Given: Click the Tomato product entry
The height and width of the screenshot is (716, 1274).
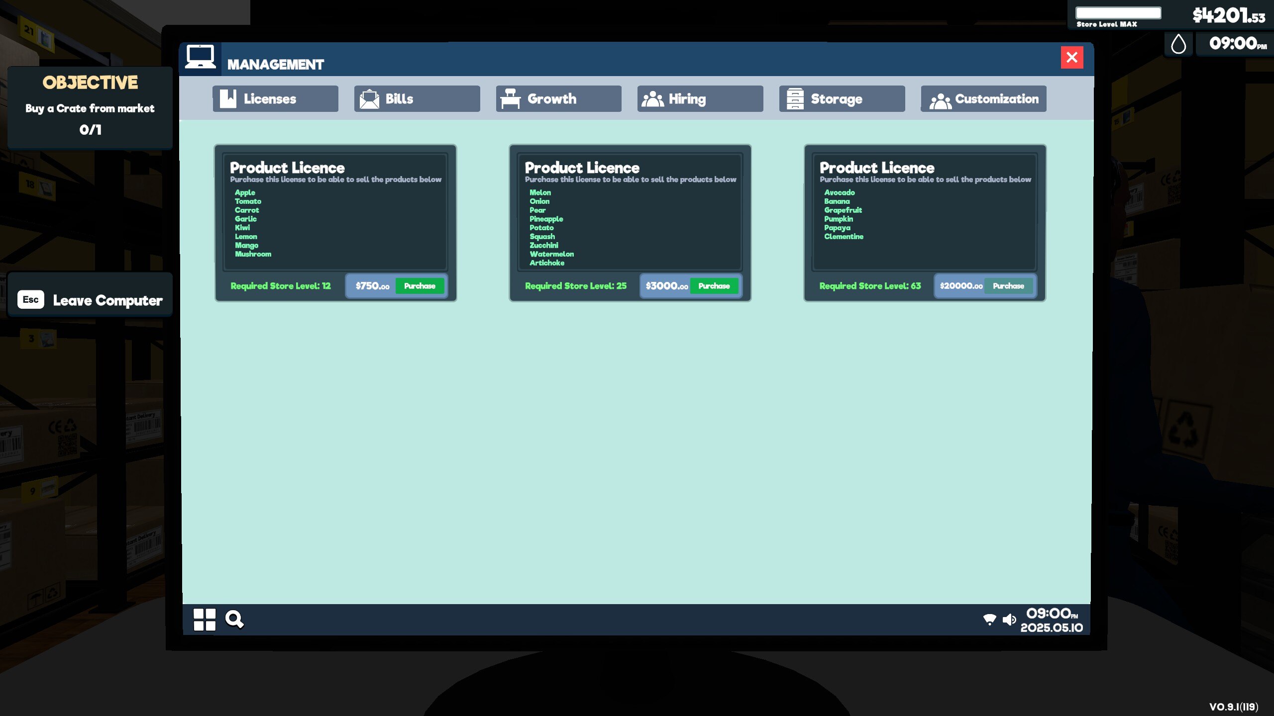Looking at the screenshot, I should tap(248, 201).
